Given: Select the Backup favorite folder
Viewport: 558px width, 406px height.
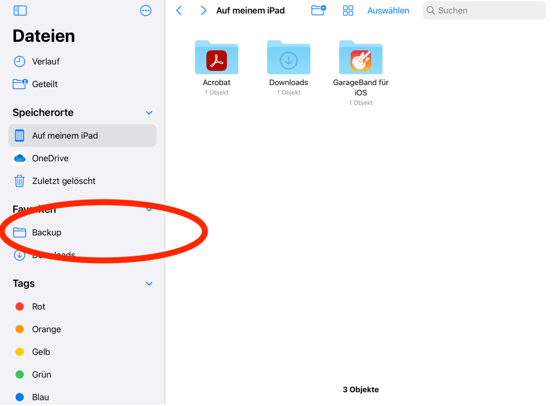Looking at the screenshot, I should click(47, 233).
